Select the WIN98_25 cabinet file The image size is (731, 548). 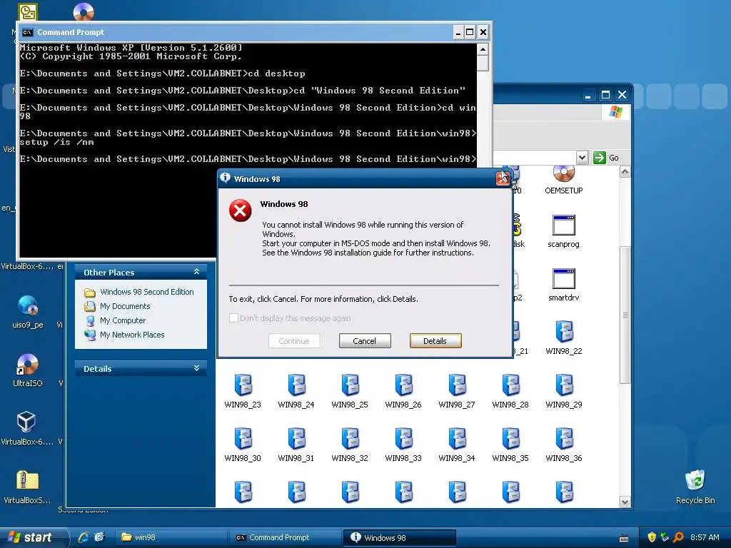click(x=350, y=385)
